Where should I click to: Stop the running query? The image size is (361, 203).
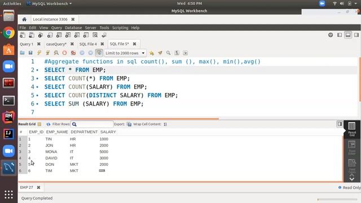(x=64, y=53)
